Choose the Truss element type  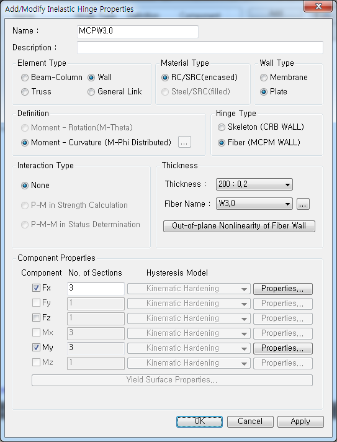point(25,92)
